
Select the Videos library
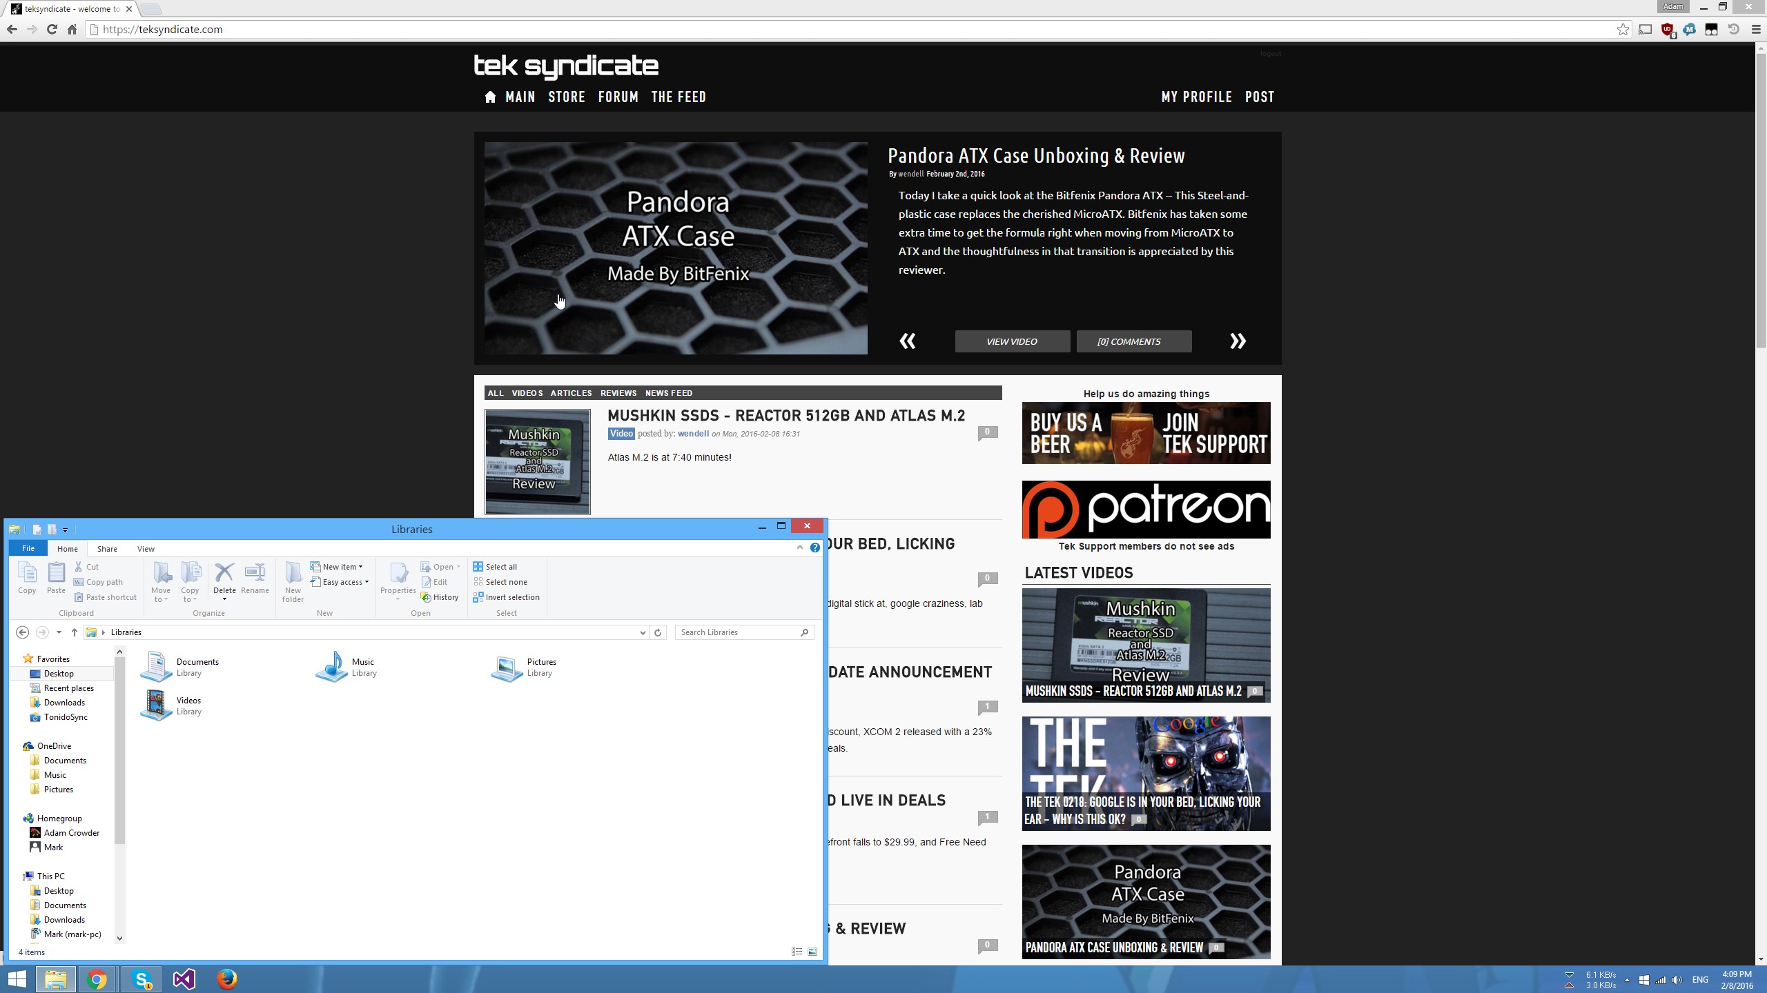tap(171, 705)
